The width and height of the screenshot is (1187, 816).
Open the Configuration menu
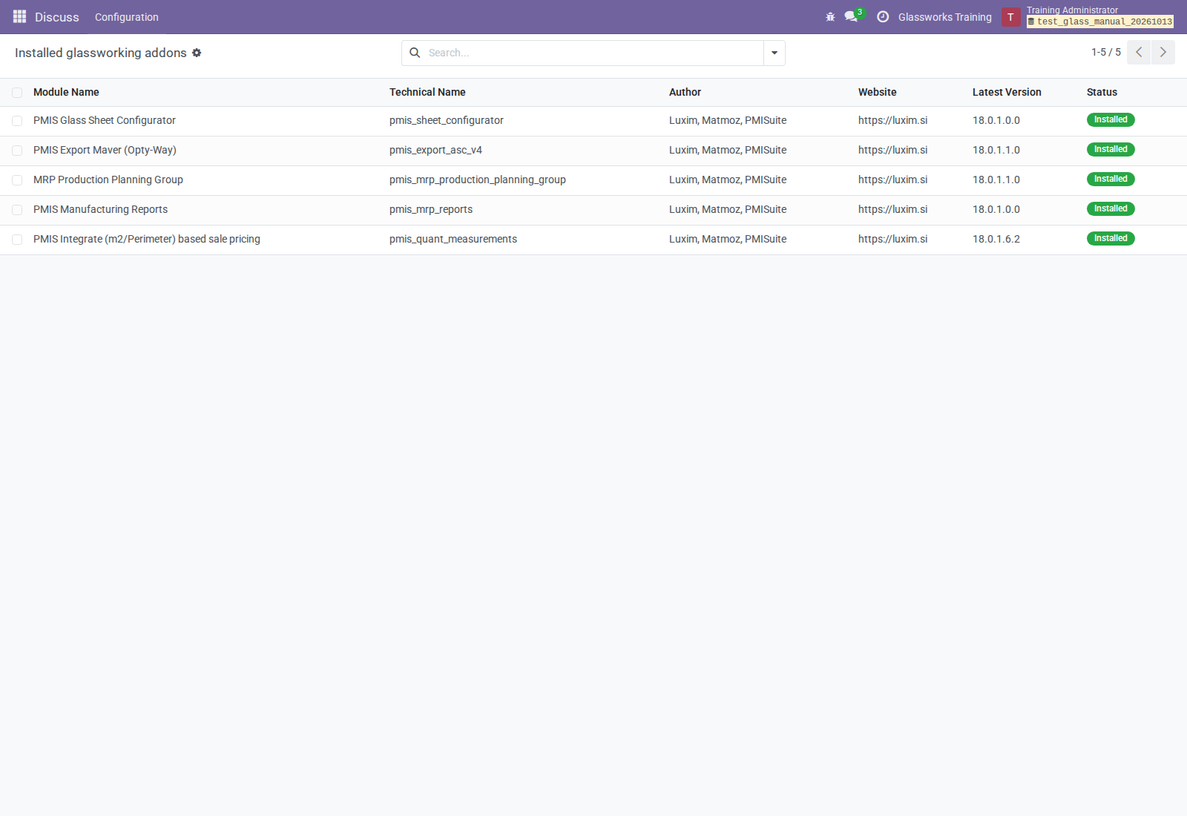click(x=127, y=17)
